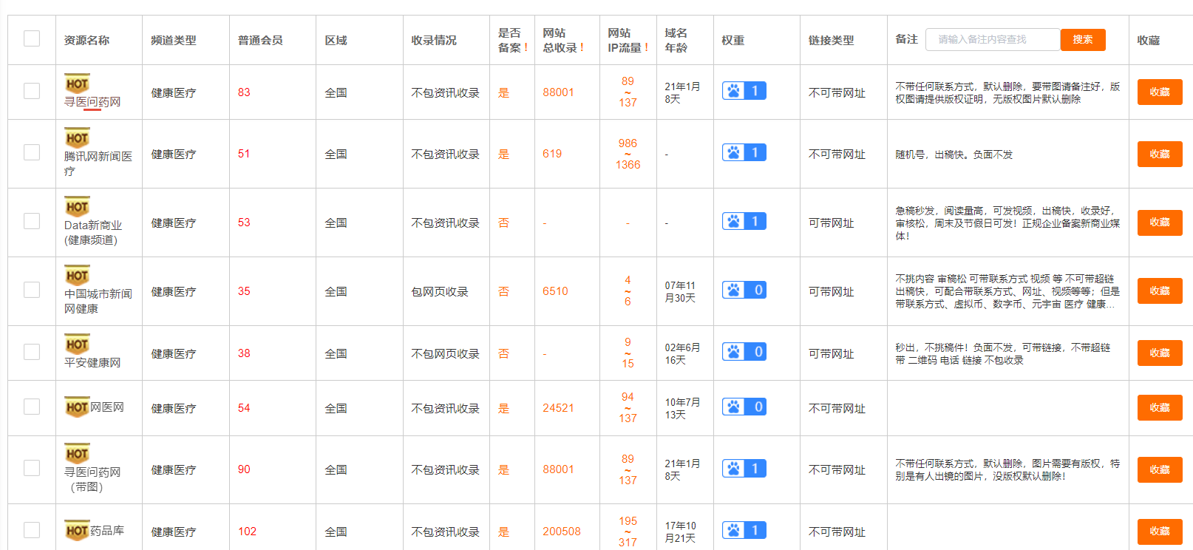Favorite the 中国城市新闻网健康 resource
The width and height of the screenshot is (1193, 550).
(x=1160, y=291)
